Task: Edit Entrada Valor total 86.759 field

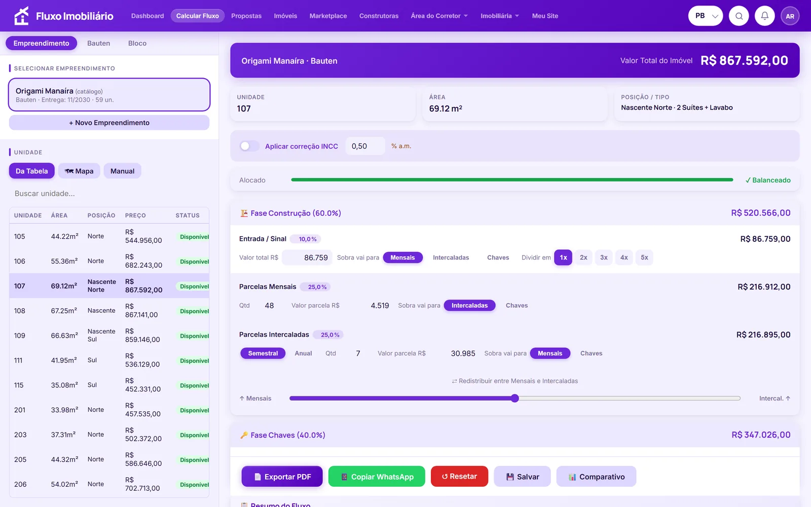Action: coord(307,258)
